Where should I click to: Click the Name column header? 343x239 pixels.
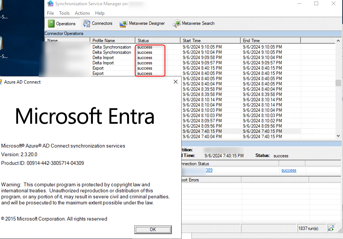coord(68,40)
